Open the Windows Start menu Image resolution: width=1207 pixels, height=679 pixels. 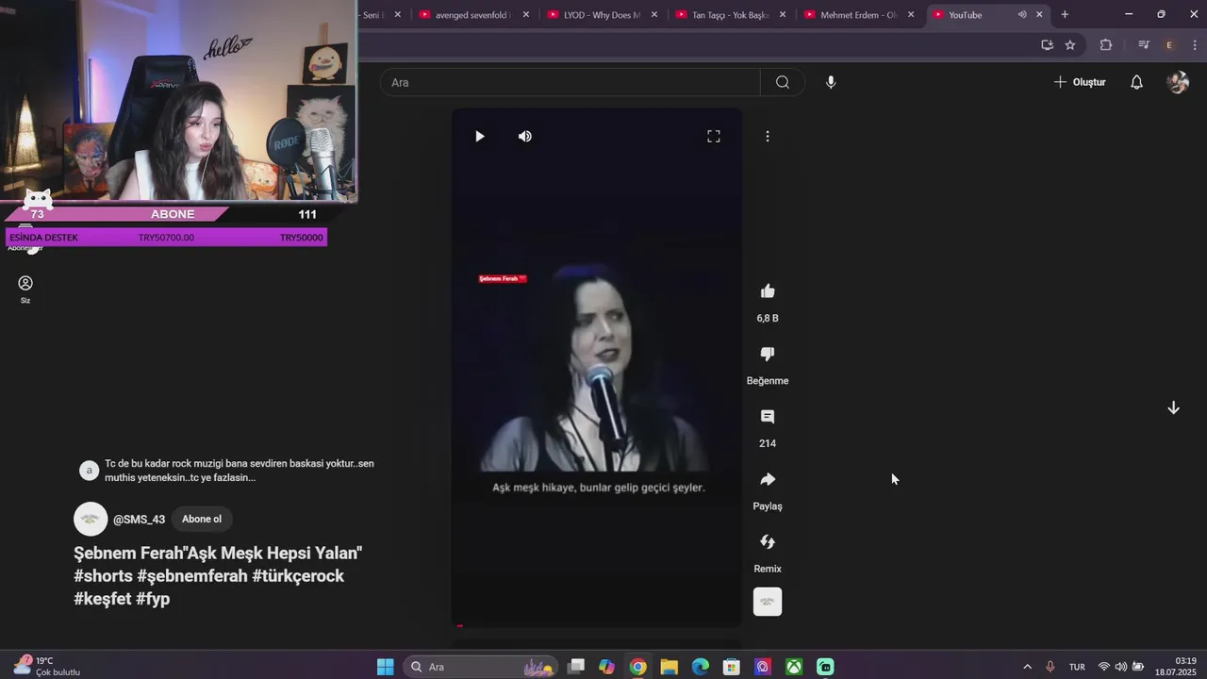tap(386, 667)
